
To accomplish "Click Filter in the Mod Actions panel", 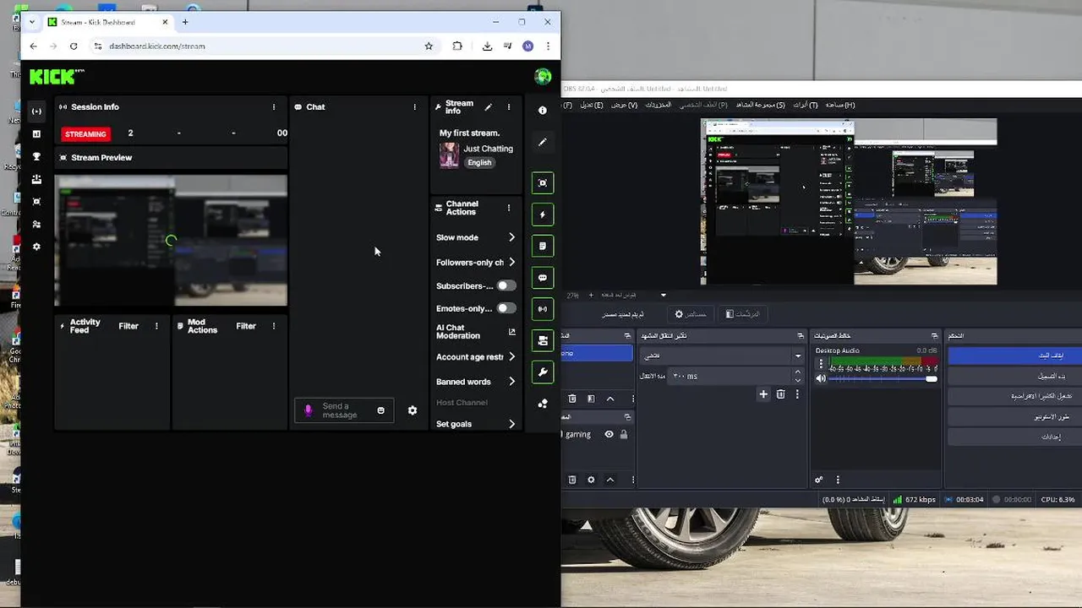I will pos(246,326).
